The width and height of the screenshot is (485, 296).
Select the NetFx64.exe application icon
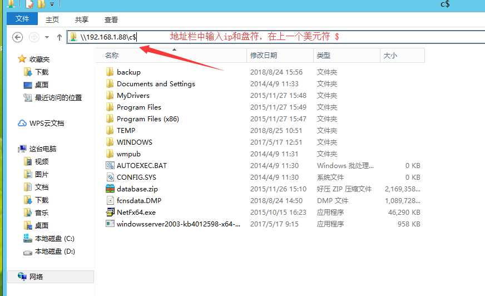coord(110,212)
